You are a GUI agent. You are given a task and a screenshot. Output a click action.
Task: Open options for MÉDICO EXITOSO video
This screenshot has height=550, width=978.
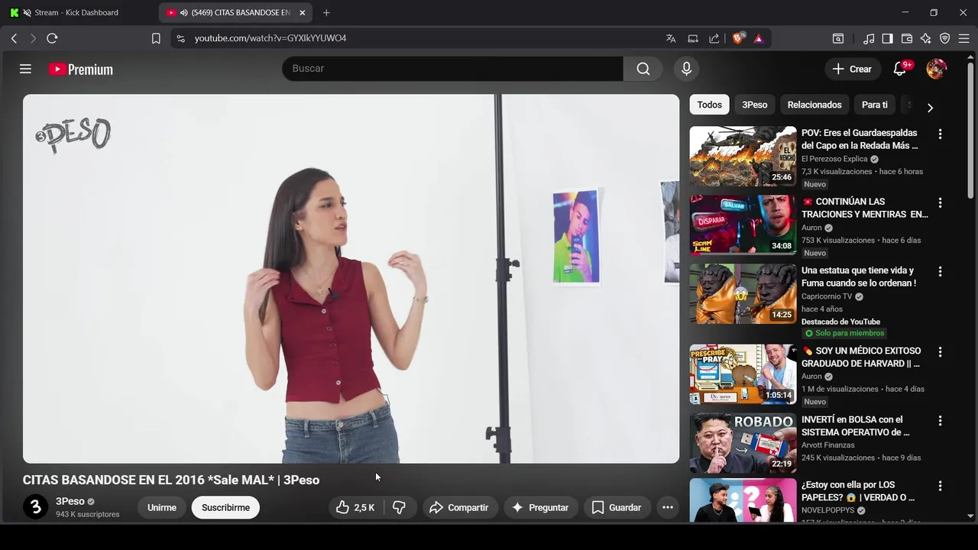point(940,352)
